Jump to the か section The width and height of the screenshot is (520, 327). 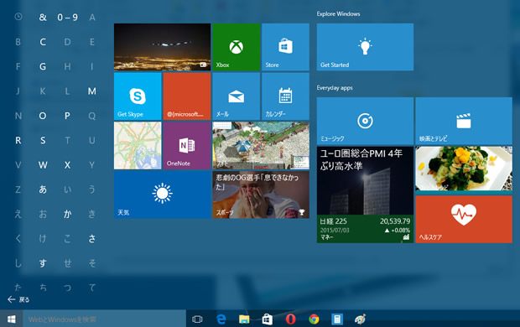(67, 214)
